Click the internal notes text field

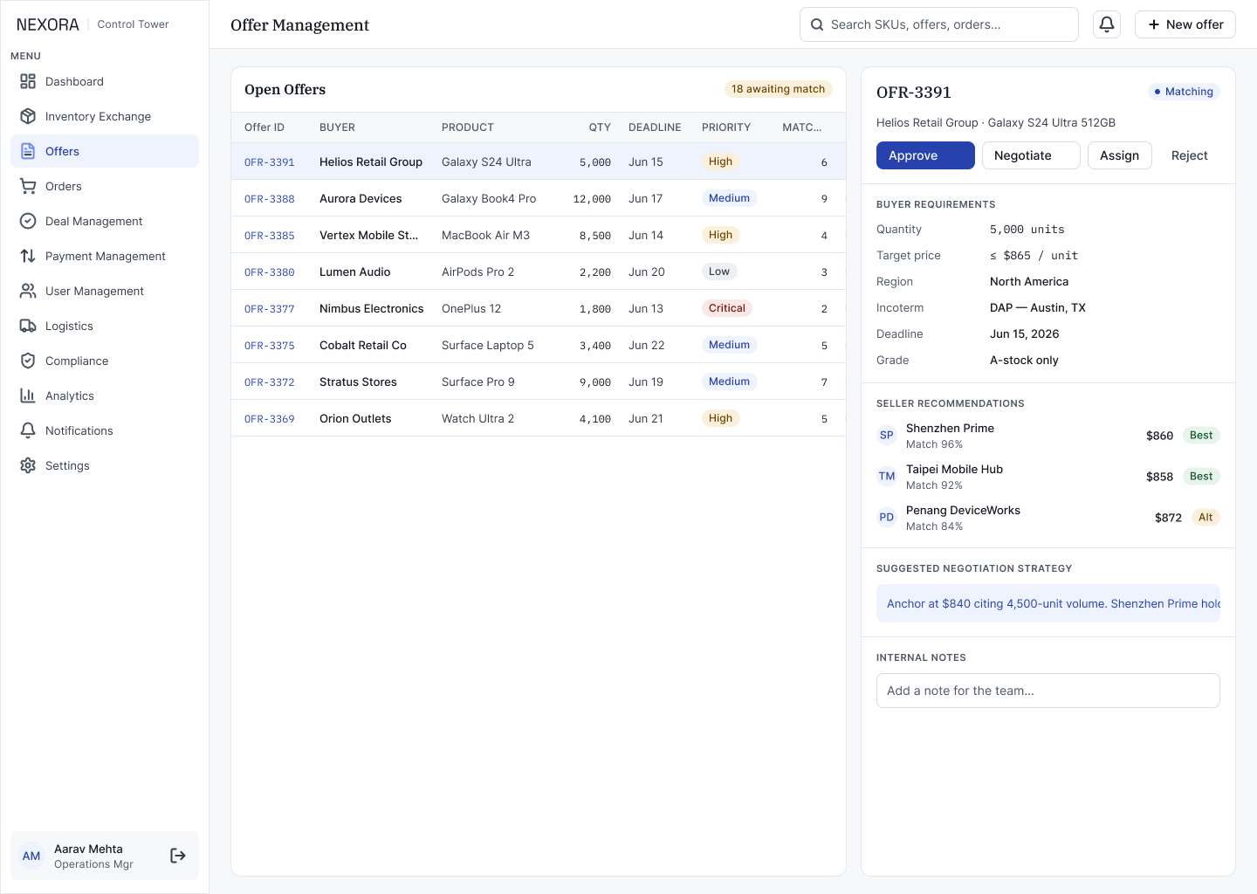(1048, 691)
